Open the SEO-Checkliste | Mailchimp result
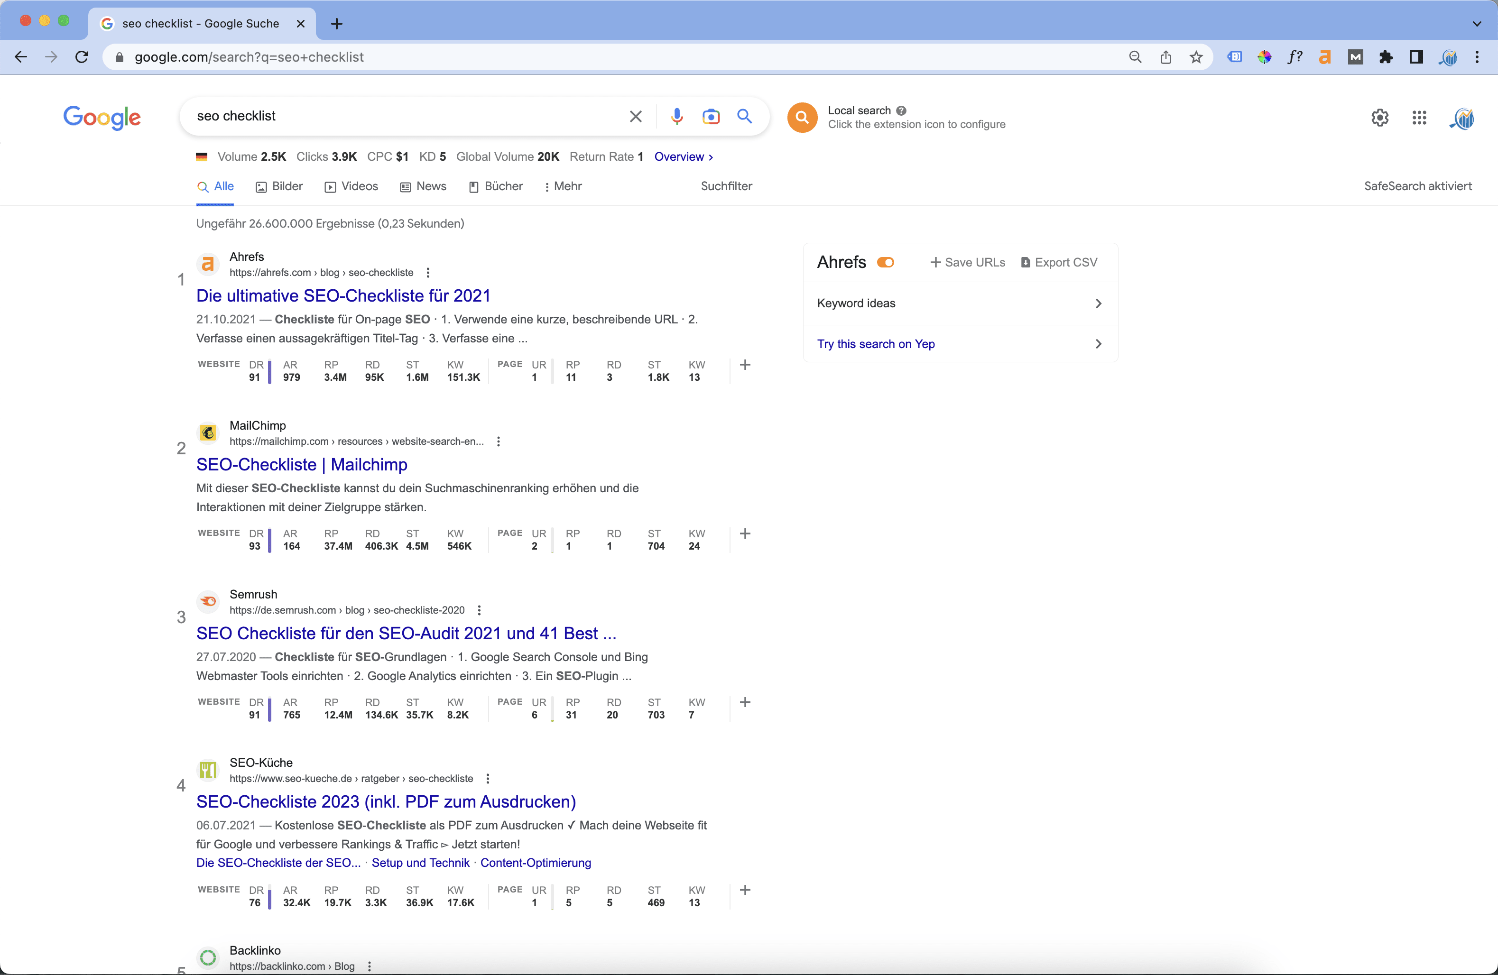The width and height of the screenshot is (1498, 975). pos(302,465)
